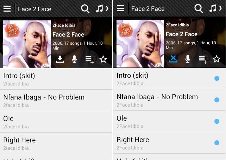The height and width of the screenshot is (160, 226).
Task: Tap the microphone icon beside the download icon
Action: (74, 59)
